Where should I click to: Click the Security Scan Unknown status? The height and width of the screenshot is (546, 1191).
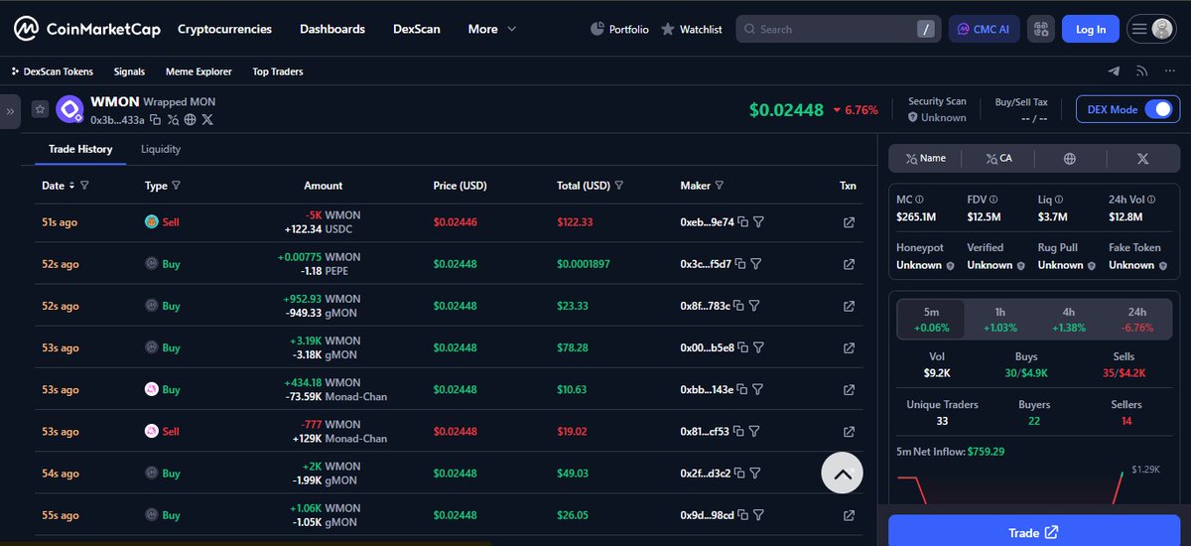click(937, 117)
